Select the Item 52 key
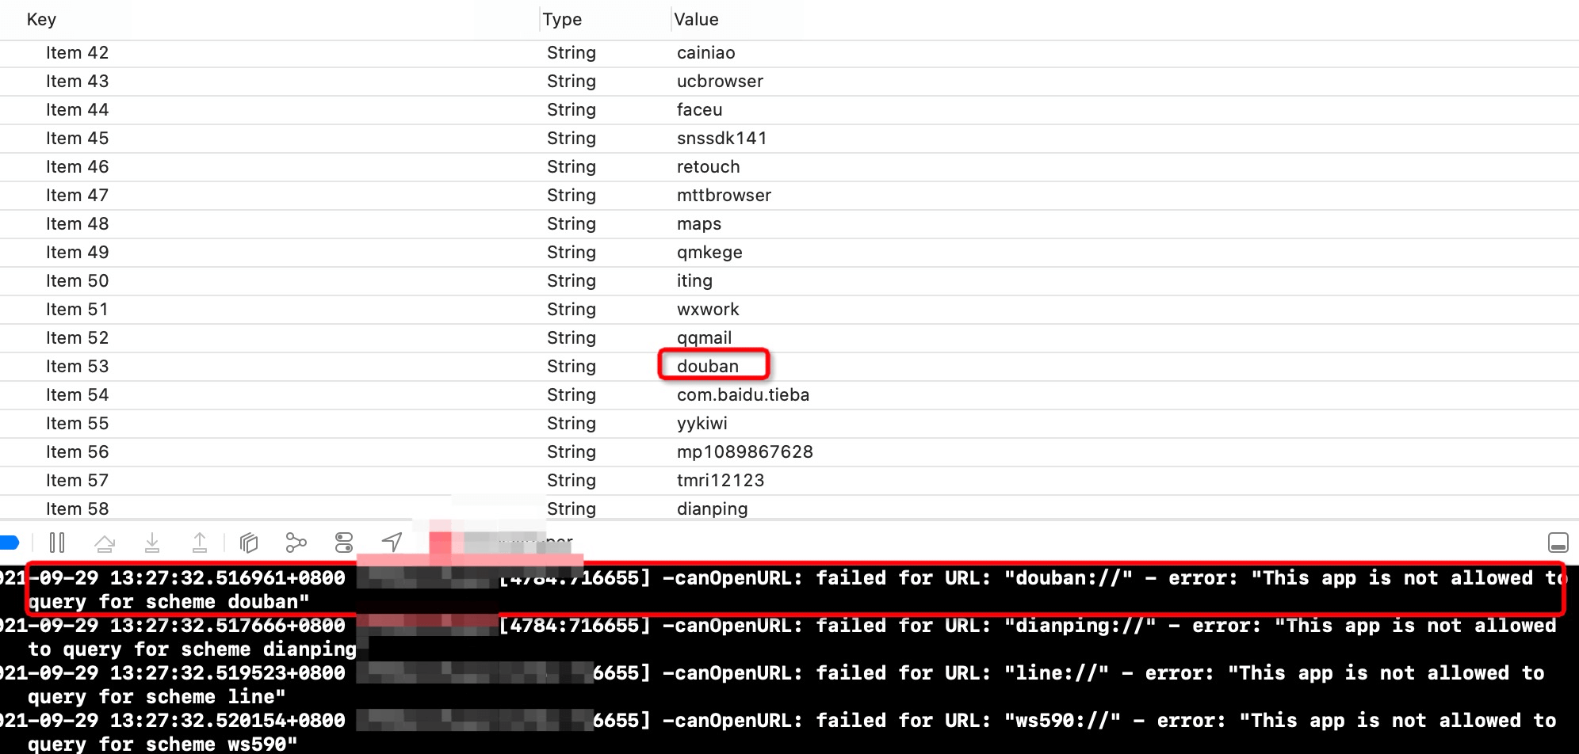Image resolution: width=1579 pixels, height=754 pixels. point(77,338)
